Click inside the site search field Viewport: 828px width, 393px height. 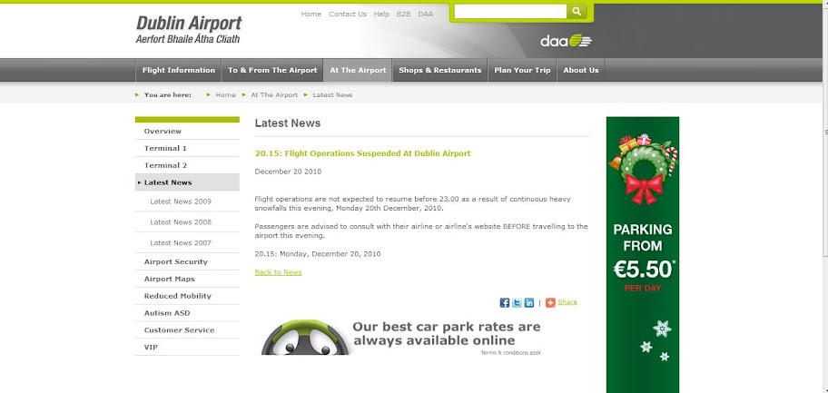pyautogui.click(x=510, y=11)
